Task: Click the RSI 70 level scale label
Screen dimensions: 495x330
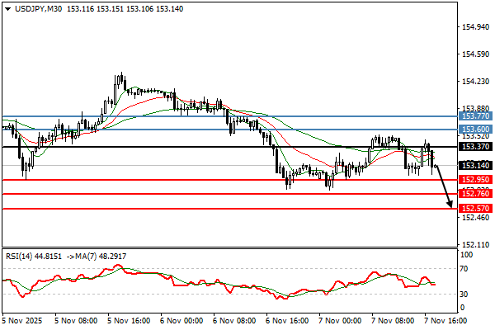Action: 466,268
